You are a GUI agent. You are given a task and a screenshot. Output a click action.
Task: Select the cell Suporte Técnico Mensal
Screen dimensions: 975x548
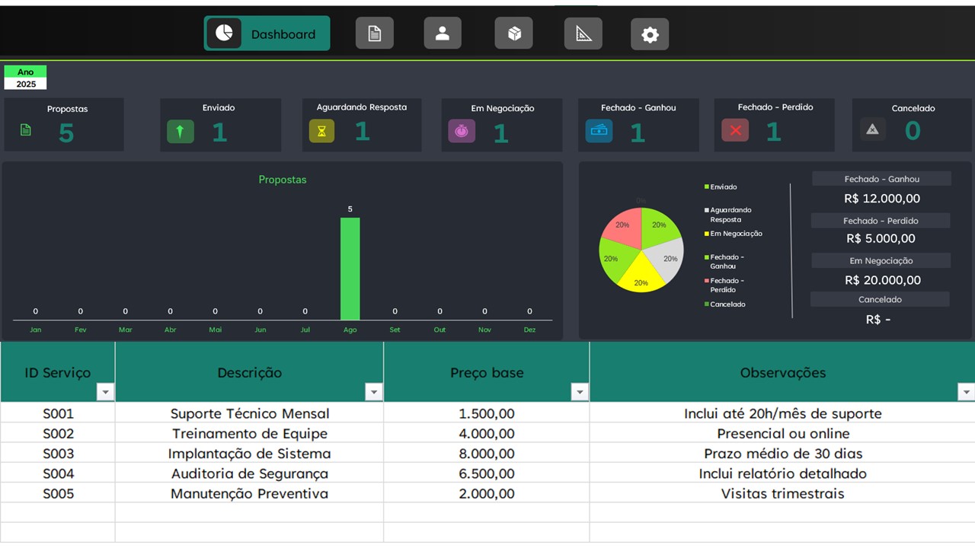point(250,414)
